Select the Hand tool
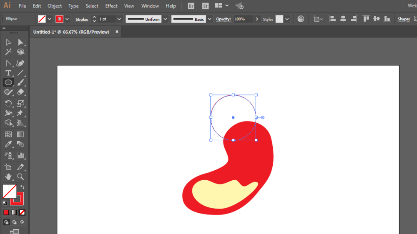Viewport: 417px width, 234px height. tap(8, 177)
